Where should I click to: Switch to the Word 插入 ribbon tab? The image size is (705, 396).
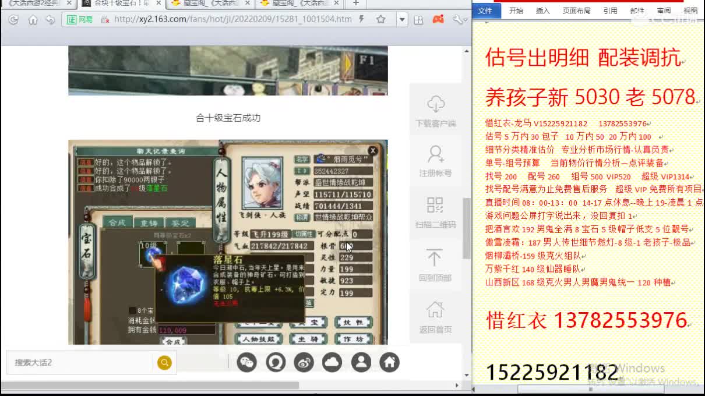[x=542, y=10]
